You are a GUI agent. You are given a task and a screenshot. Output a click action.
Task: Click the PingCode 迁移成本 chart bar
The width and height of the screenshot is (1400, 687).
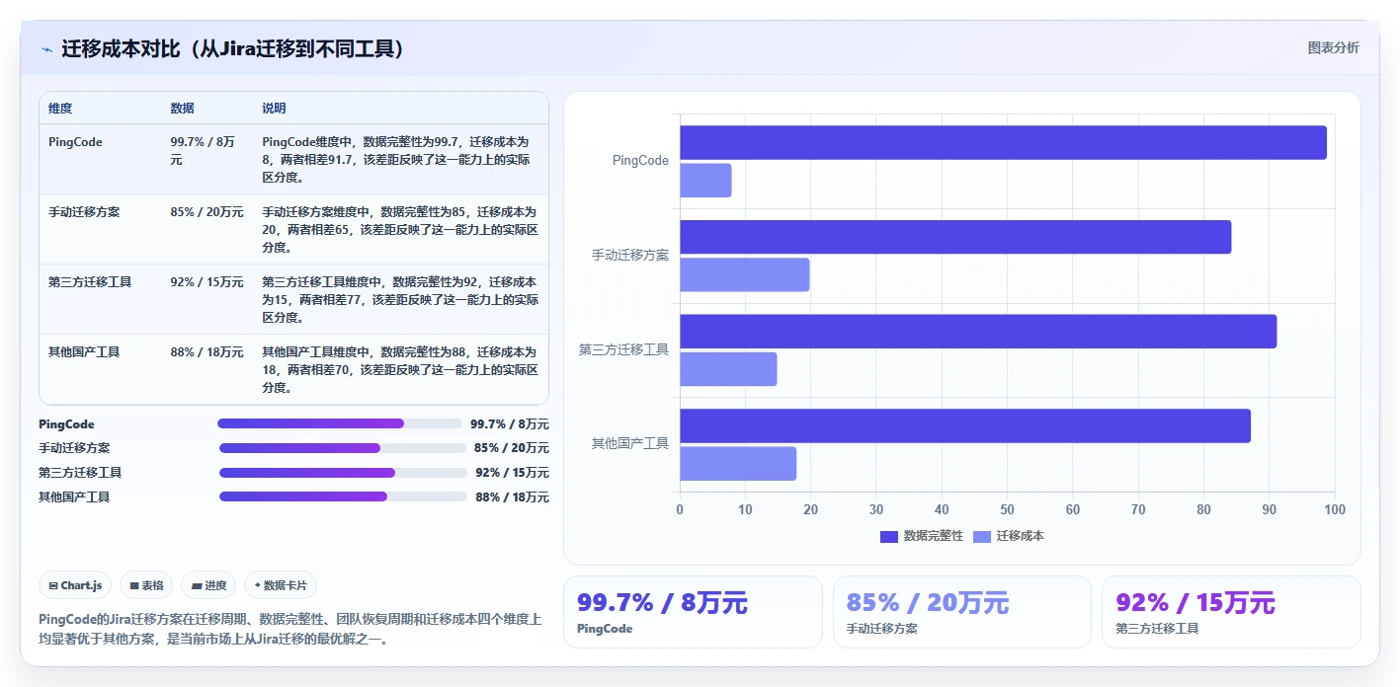[705, 181]
